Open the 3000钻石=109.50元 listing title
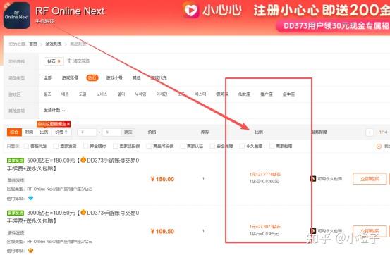The image size is (390, 255). pyautogui.click(x=73, y=217)
